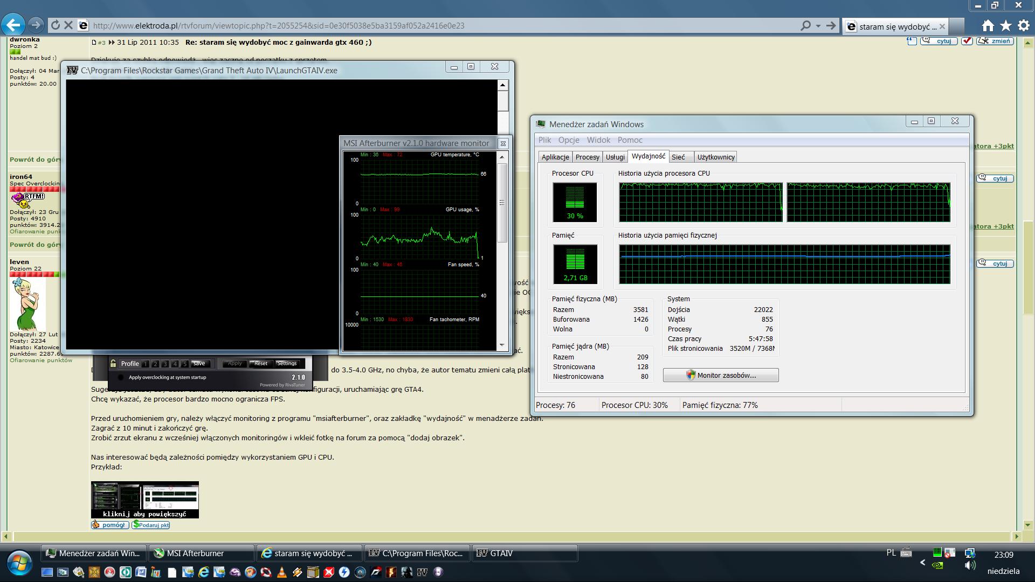Click the Monitor zasobów button
The image size is (1035, 582).
tap(721, 375)
